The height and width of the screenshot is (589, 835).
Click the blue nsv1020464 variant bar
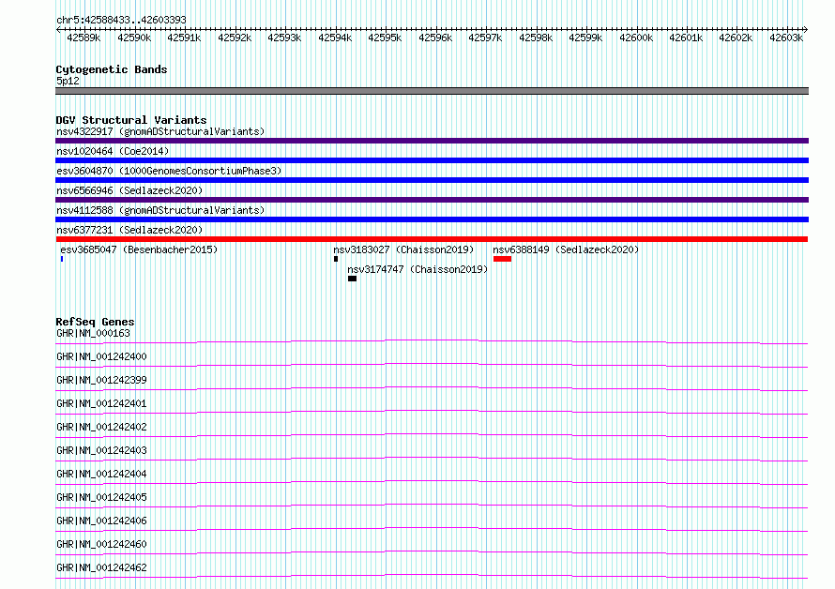click(x=432, y=160)
